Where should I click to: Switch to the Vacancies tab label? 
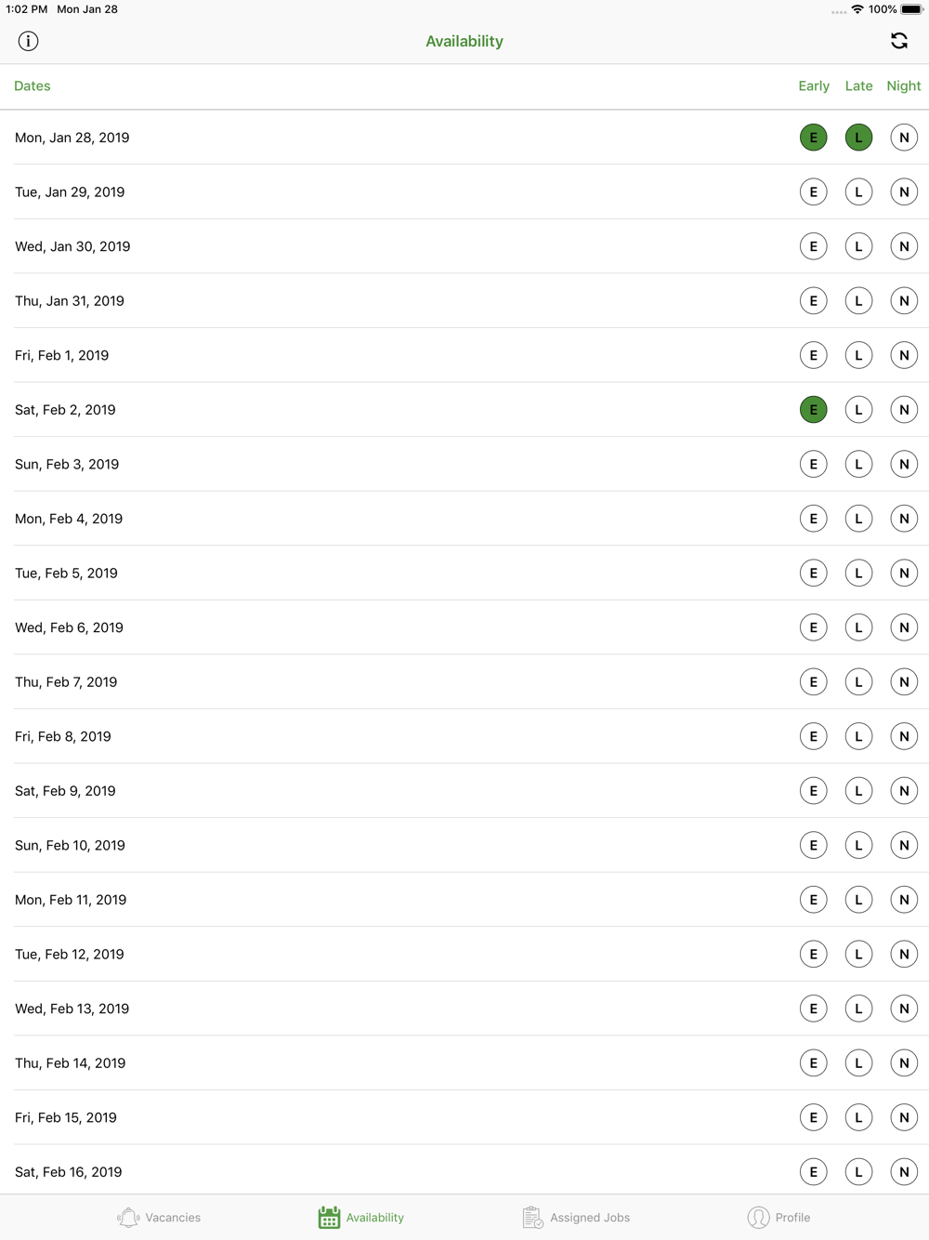pyautogui.click(x=173, y=1218)
